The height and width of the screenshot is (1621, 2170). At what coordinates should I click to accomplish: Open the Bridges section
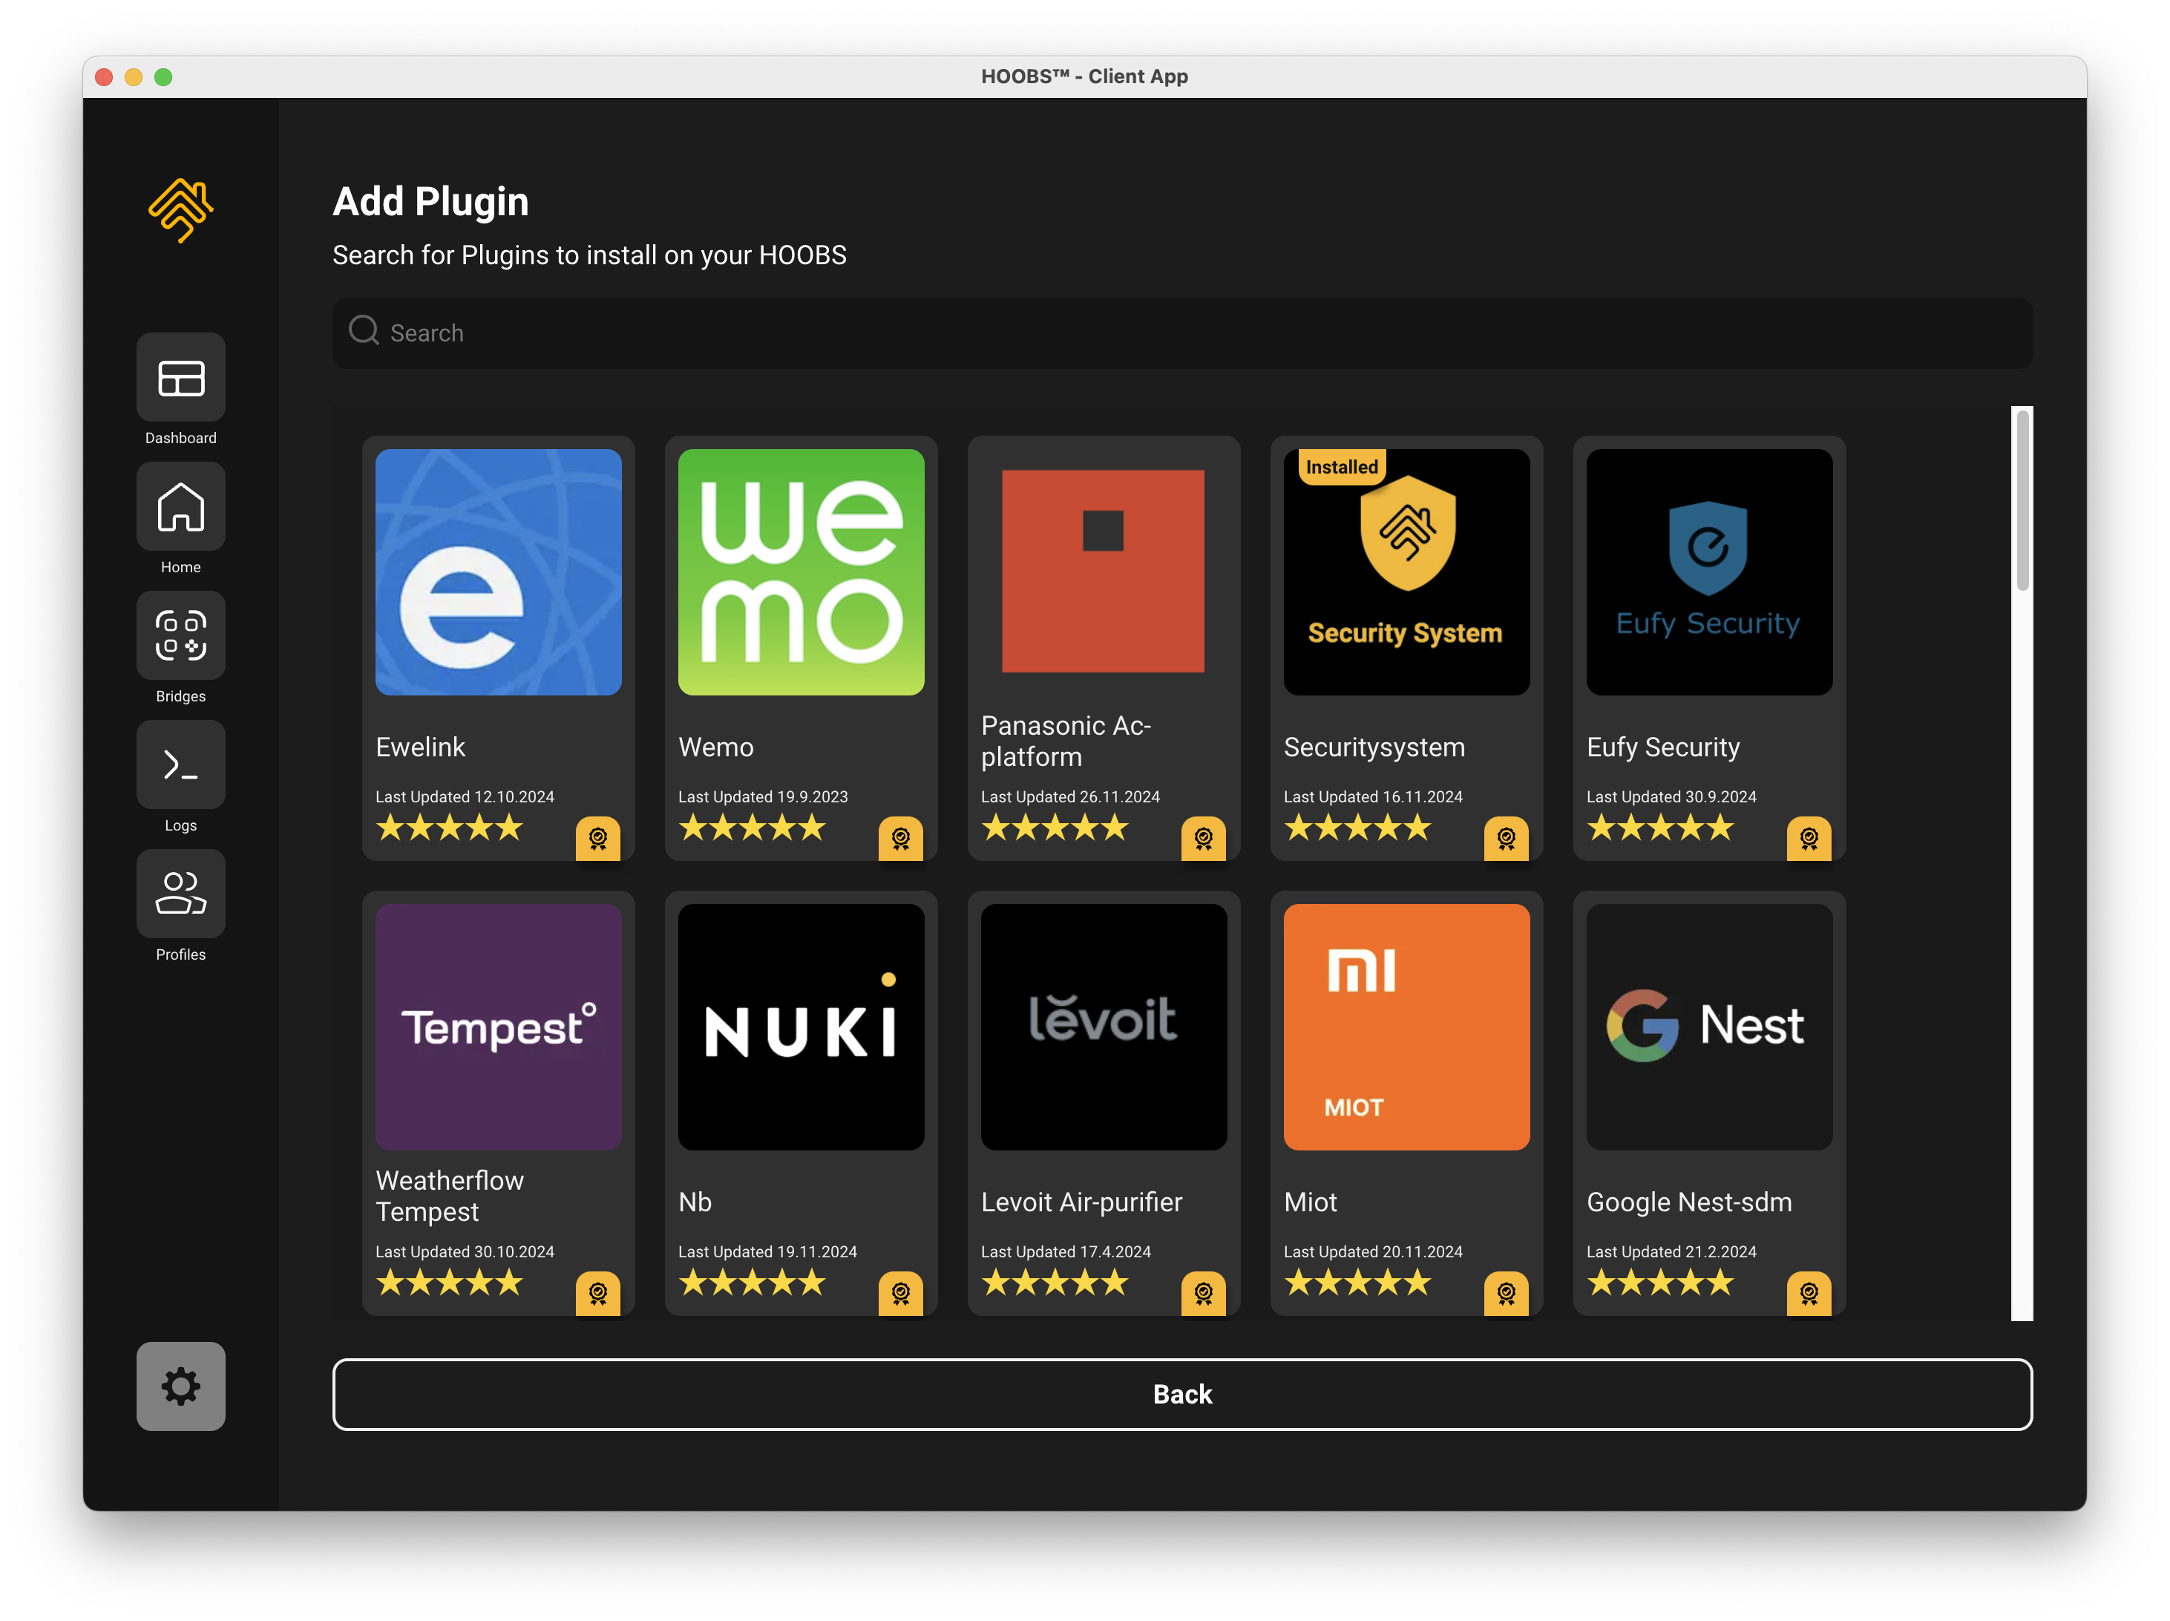tap(180, 636)
